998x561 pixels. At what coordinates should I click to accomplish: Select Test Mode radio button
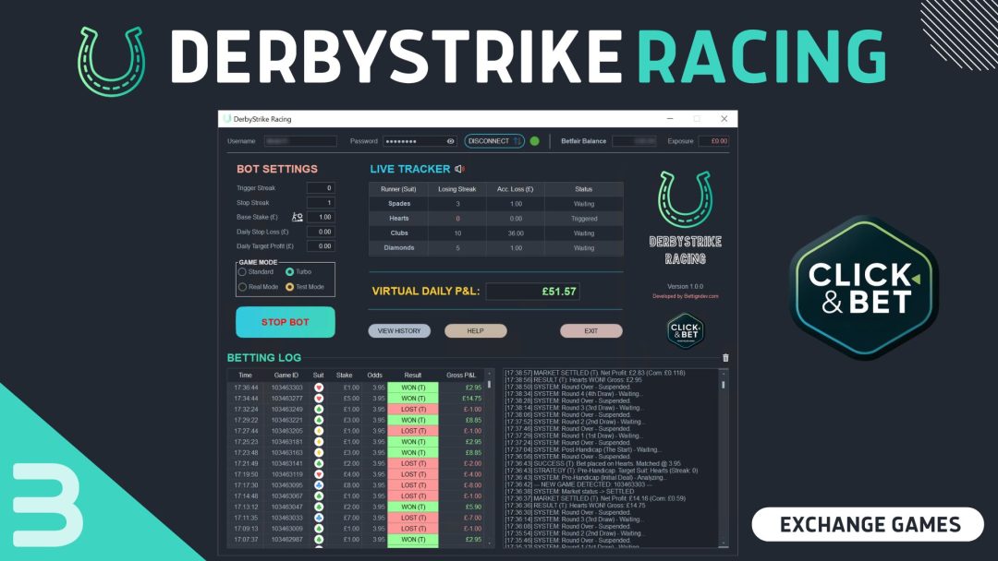(289, 287)
